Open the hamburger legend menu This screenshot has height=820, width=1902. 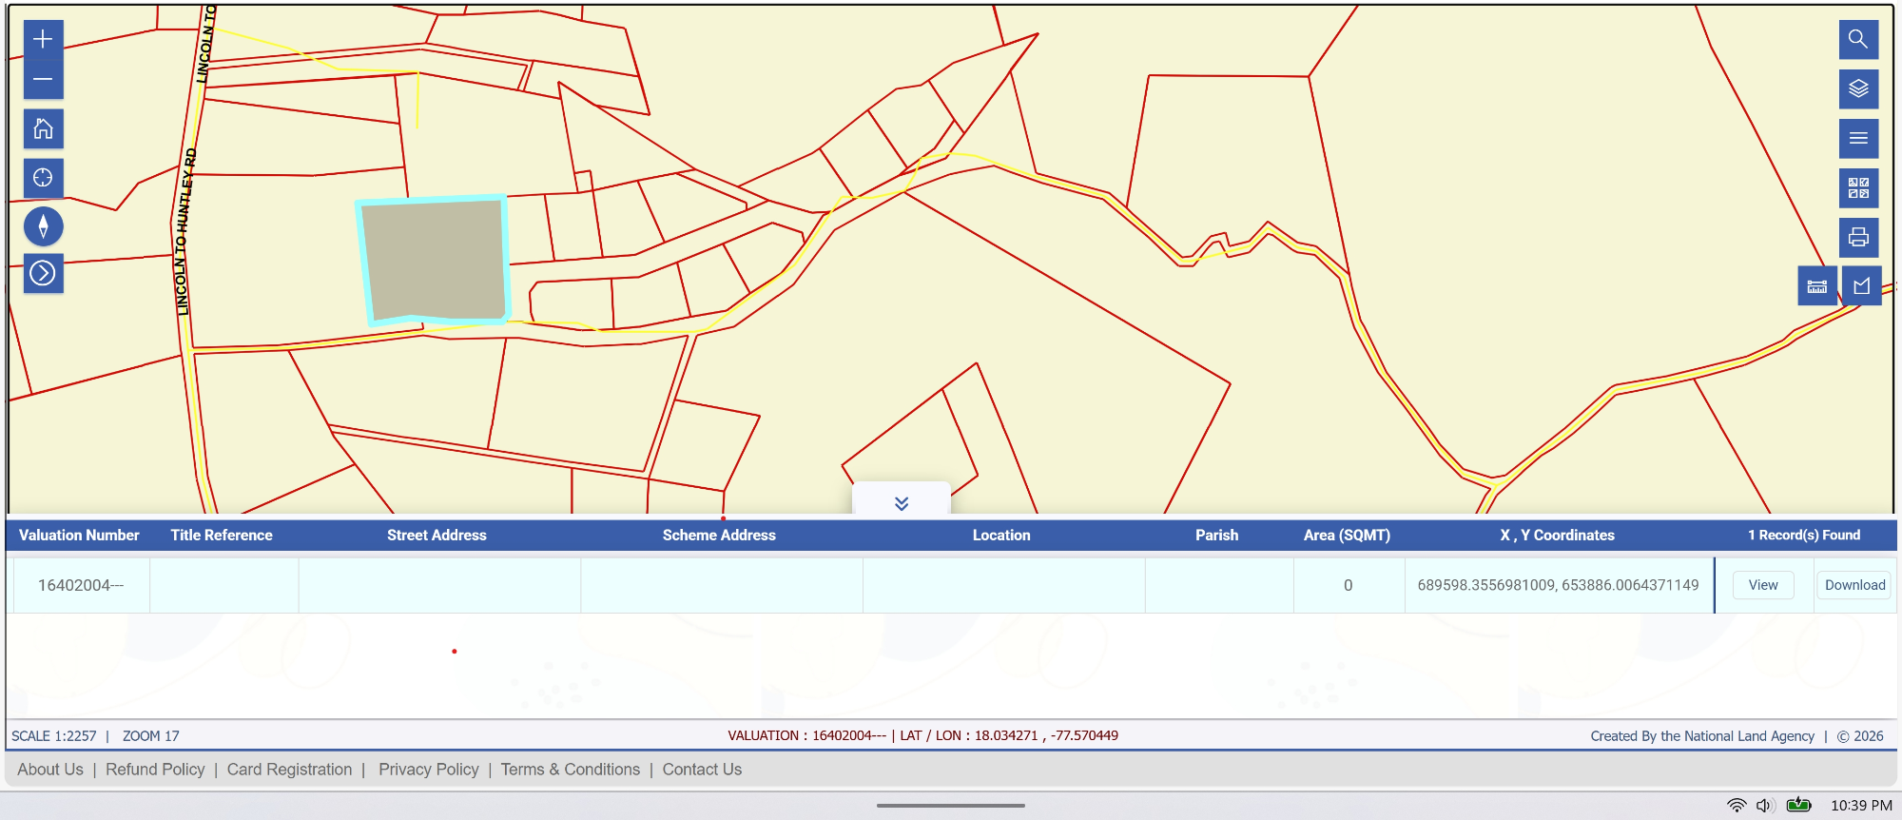tap(1858, 138)
